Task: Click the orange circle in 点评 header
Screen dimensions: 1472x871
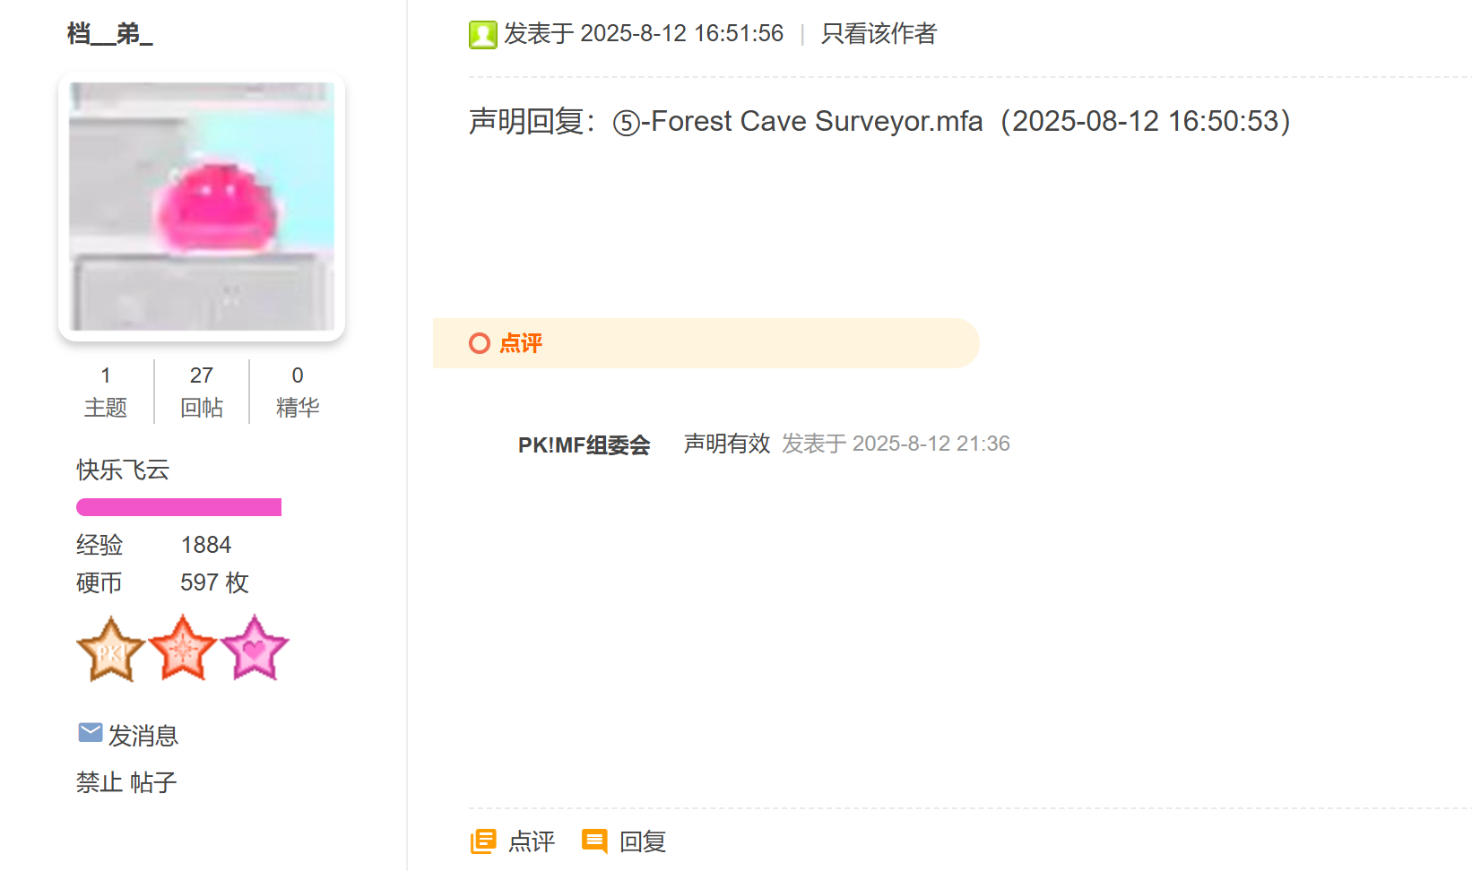Action: tap(480, 343)
